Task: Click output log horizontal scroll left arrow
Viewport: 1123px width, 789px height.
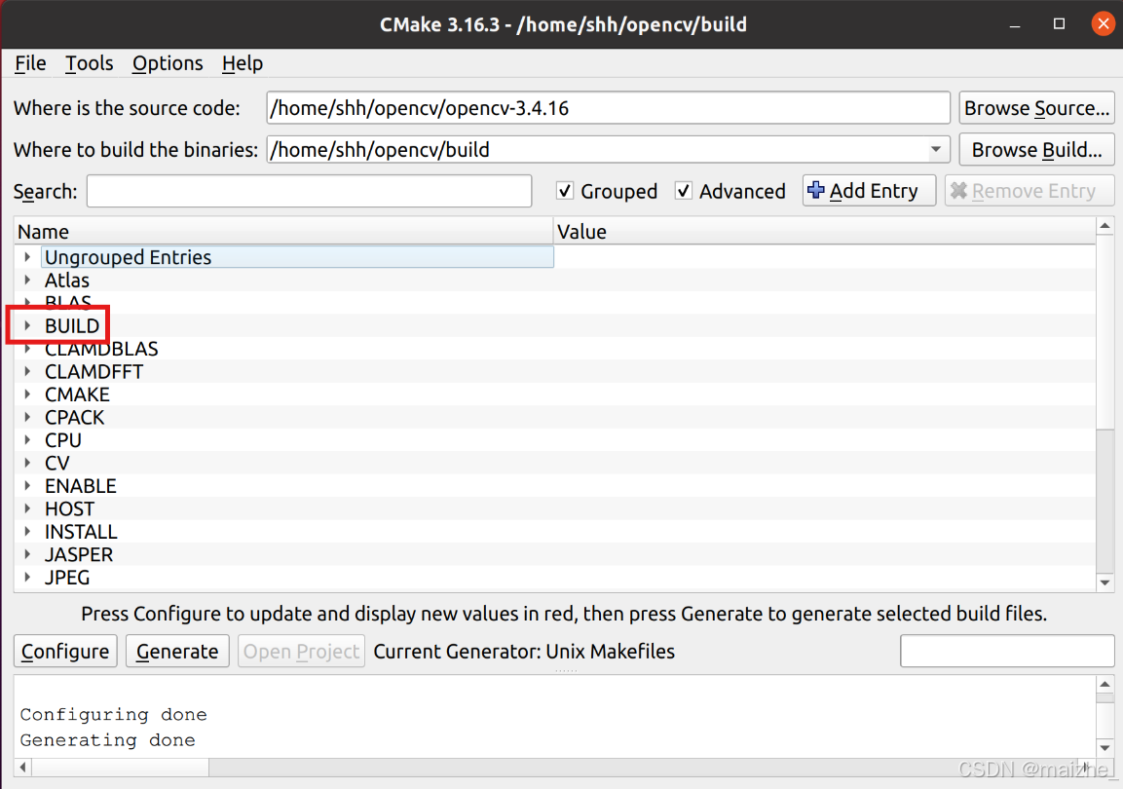Action: [x=23, y=768]
